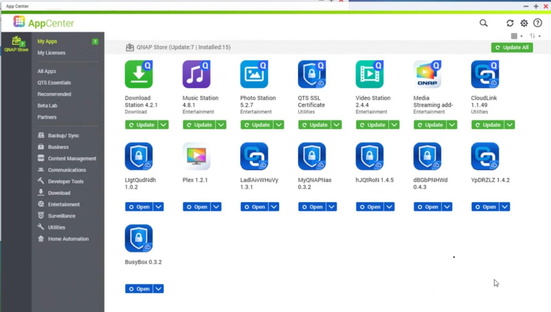Click the hJQtRoN app icon
Image resolution: width=551 pixels, height=312 pixels.
pos(370,156)
